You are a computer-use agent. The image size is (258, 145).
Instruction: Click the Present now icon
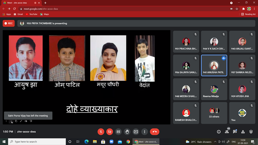(x=136, y=132)
